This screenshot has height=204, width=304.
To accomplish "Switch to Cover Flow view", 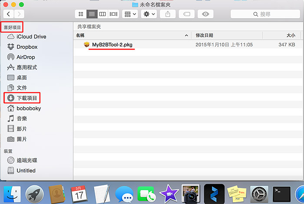I will (113, 14).
